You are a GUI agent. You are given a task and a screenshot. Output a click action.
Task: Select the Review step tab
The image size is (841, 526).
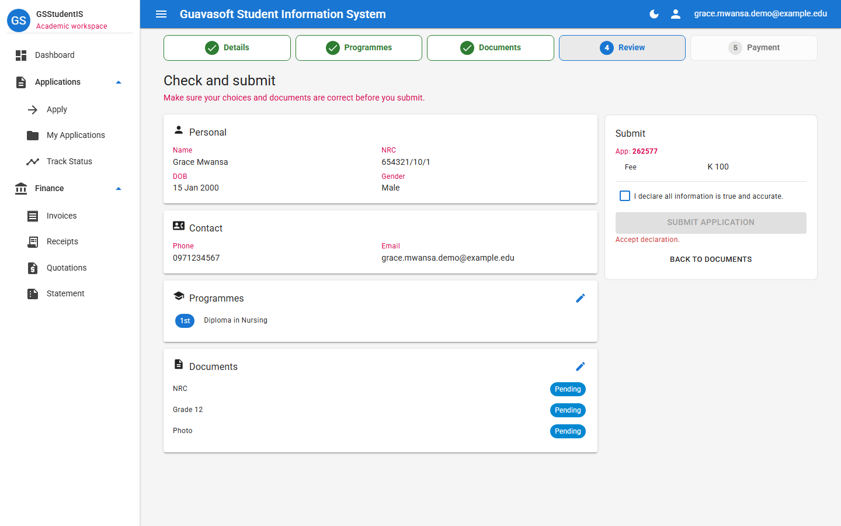(x=622, y=48)
